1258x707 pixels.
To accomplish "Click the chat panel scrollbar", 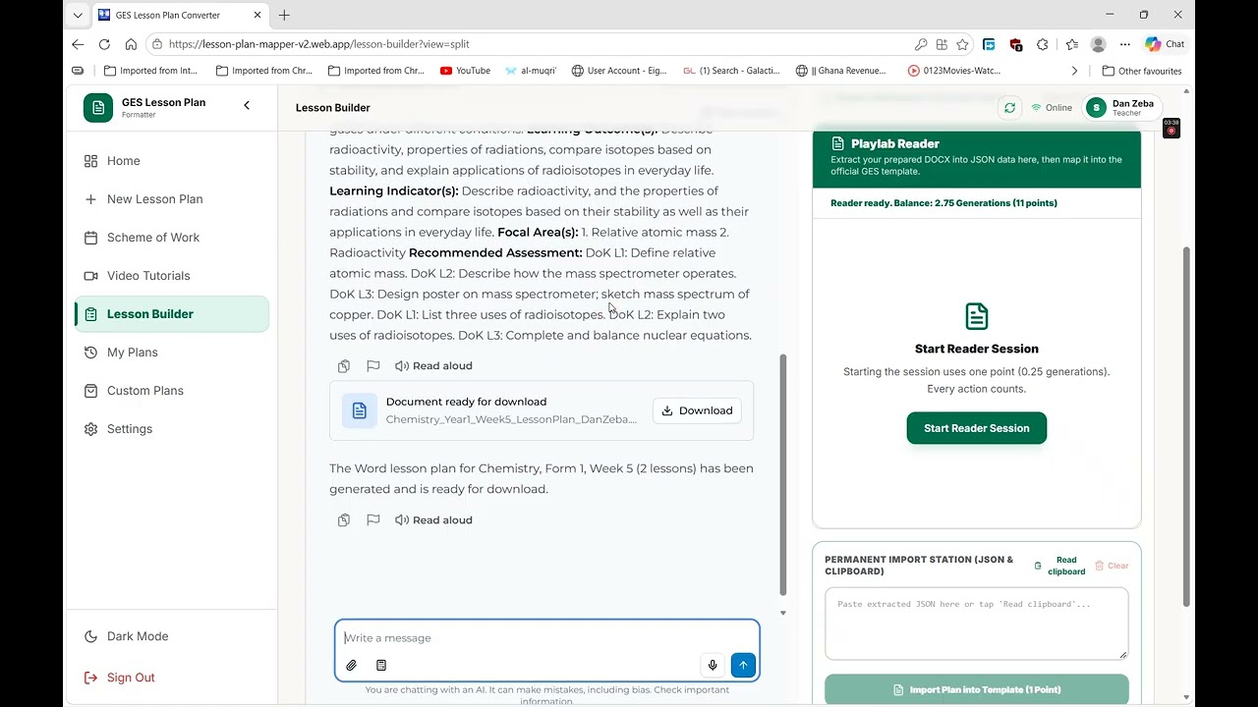I will click(783, 474).
